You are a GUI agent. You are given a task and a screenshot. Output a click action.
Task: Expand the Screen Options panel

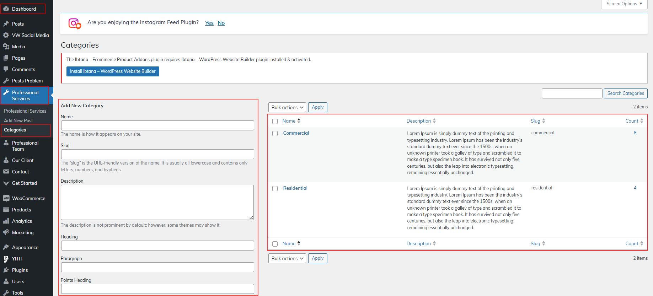click(624, 4)
